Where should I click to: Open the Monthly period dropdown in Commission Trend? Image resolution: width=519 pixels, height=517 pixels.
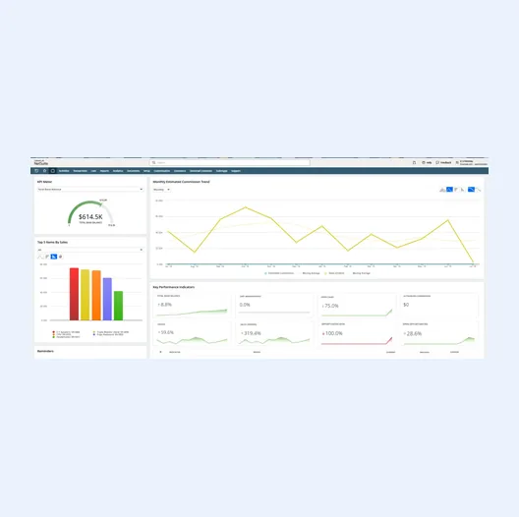[x=161, y=190]
